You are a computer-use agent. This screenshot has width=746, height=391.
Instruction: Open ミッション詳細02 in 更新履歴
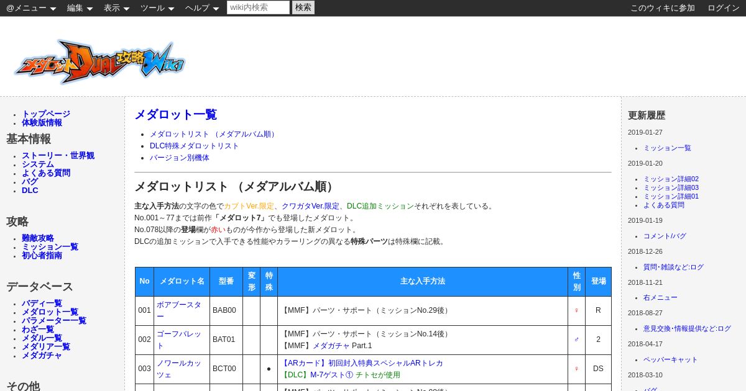pyautogui.click(x=671, y=179)
